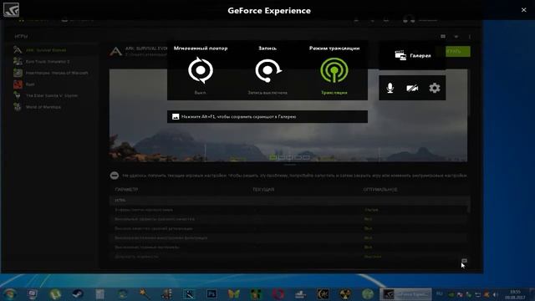The image size is (535, 301).
Task: Click the ПАРАМЕТР column header
Action: (x=126, y=190)
